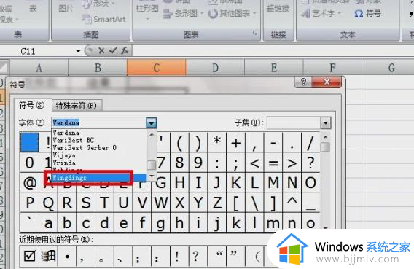The width and height of the screenshot is (414, 269).
Task: Click Symbol dialog help question button
Action: coord(303,82)
